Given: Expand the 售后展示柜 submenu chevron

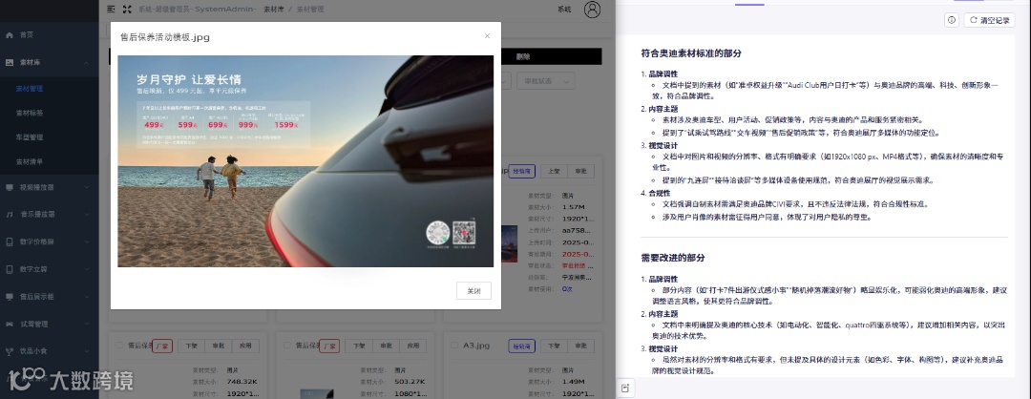Looking at the screenshot, I should pyautogui.click(x=87, y=297).
